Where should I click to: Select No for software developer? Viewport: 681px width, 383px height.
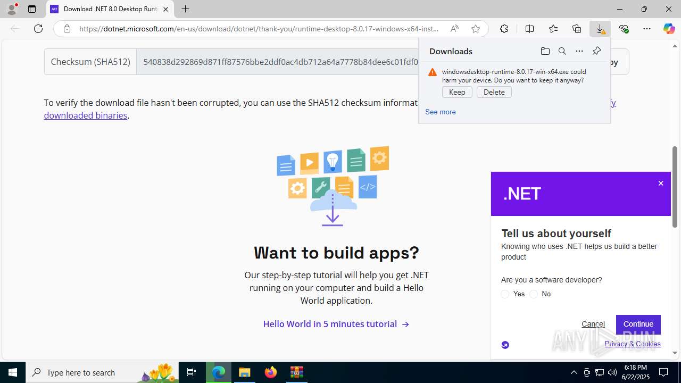534,294
